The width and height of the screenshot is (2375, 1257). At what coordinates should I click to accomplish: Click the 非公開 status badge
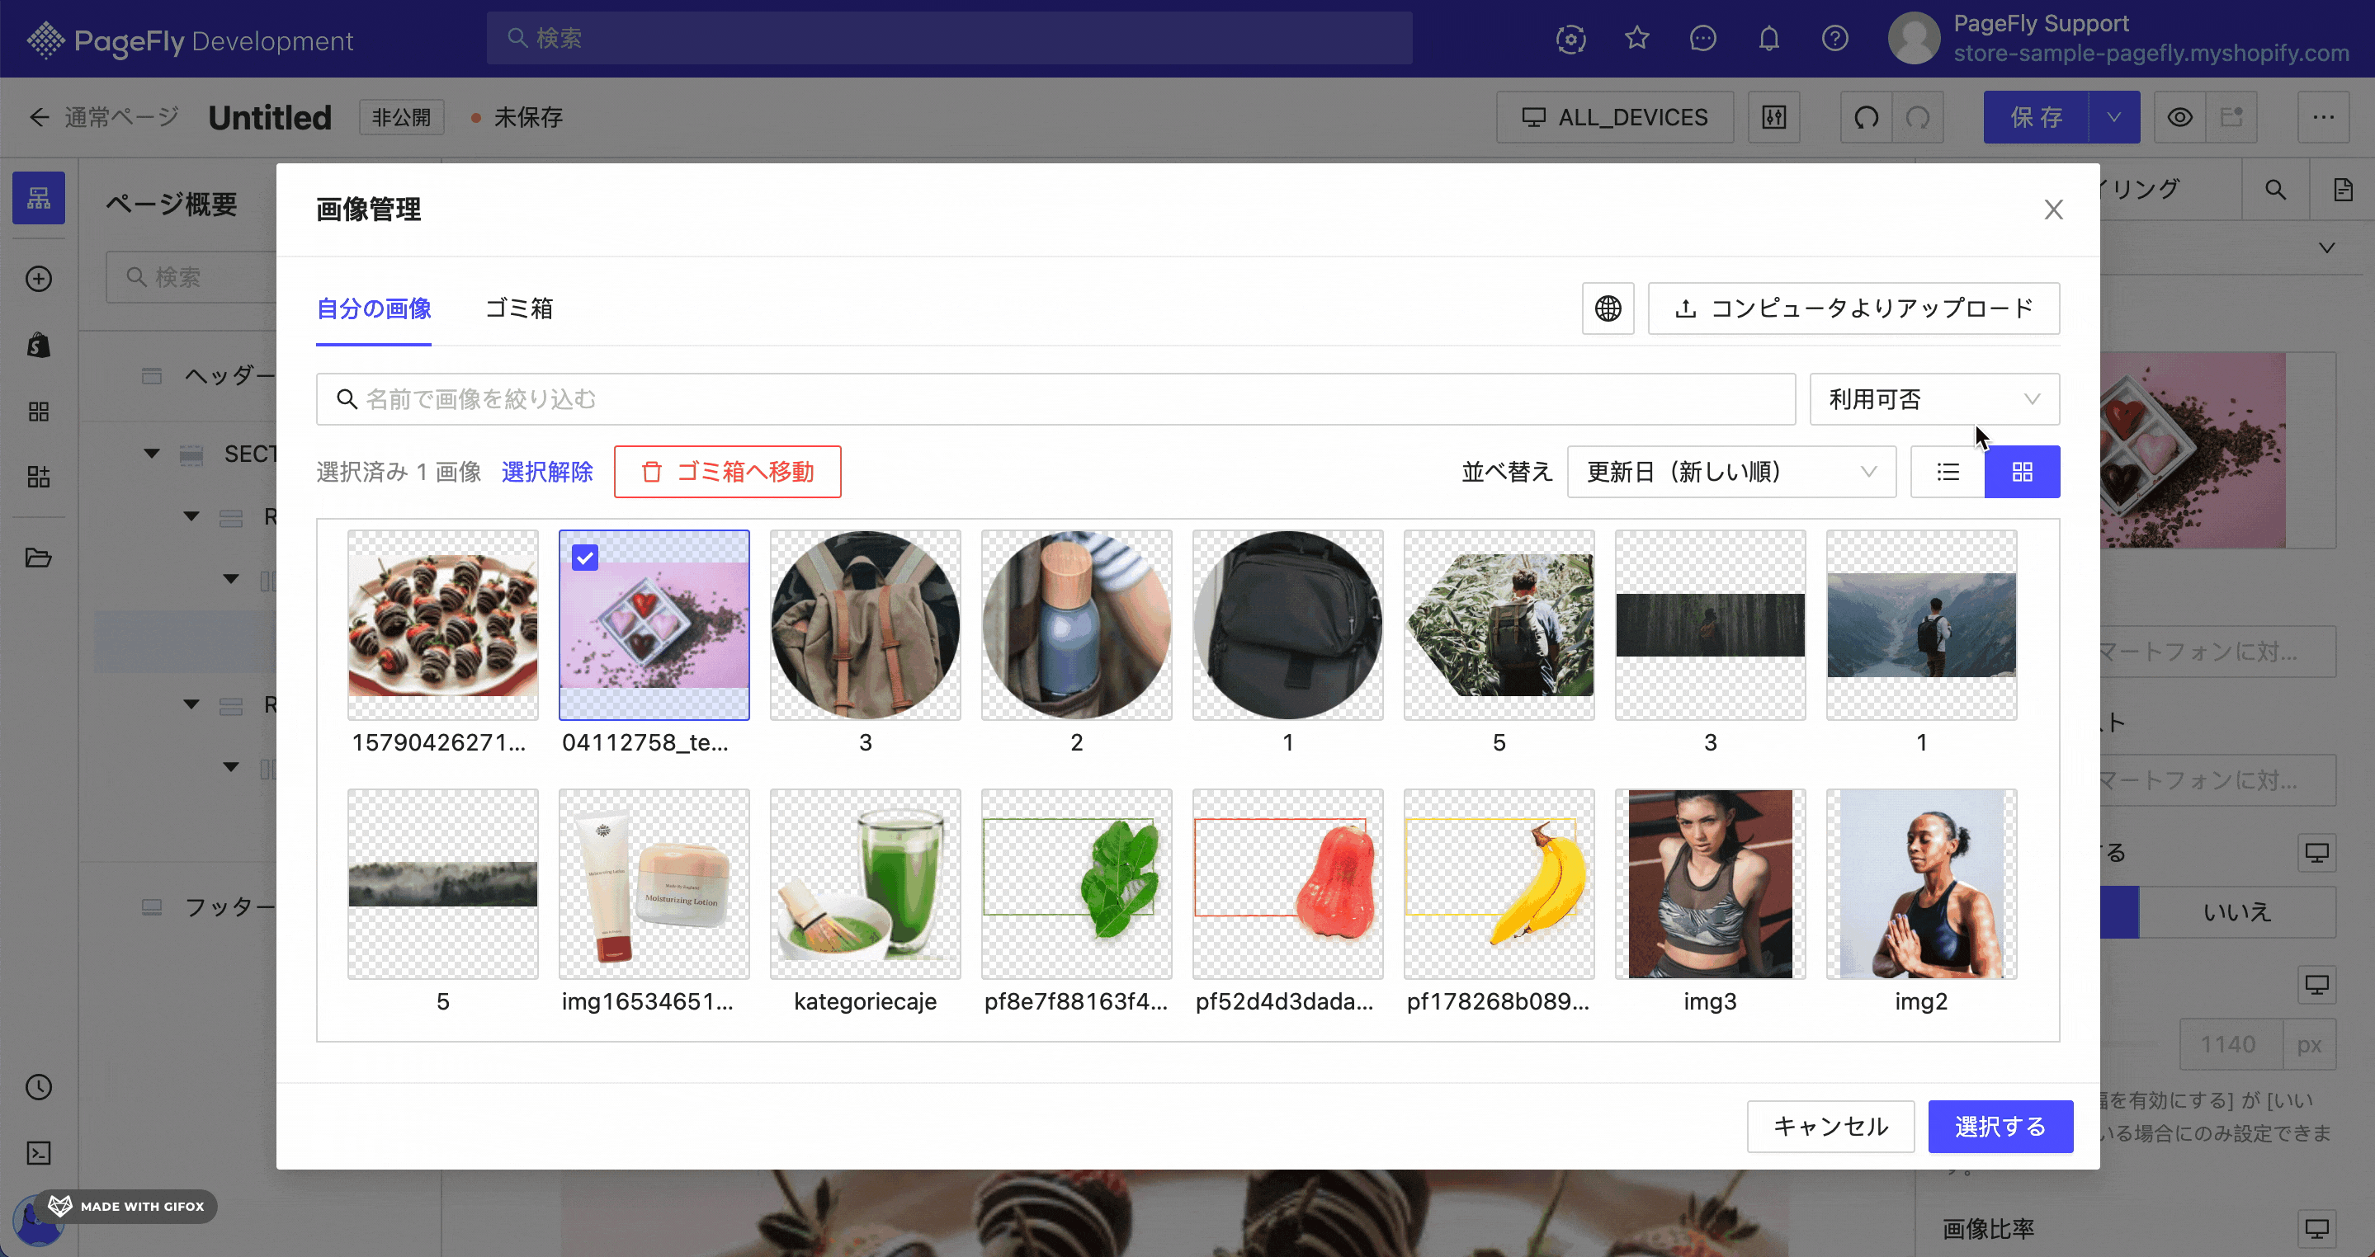coord(401,117)
